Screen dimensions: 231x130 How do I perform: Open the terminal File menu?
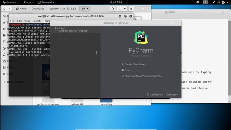(x=12, y=21)
